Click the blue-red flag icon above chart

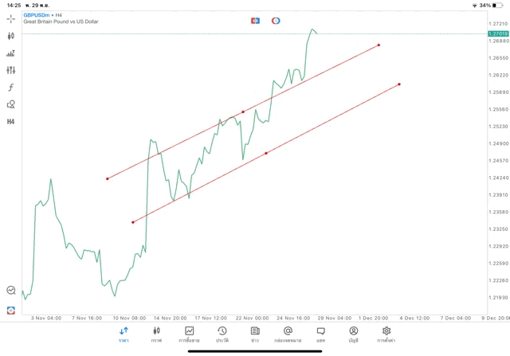click(256, 20)
